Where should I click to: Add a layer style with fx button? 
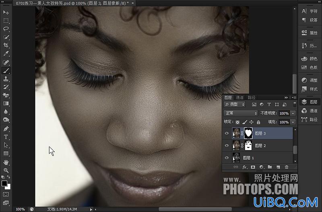click(x=244, y=167)
